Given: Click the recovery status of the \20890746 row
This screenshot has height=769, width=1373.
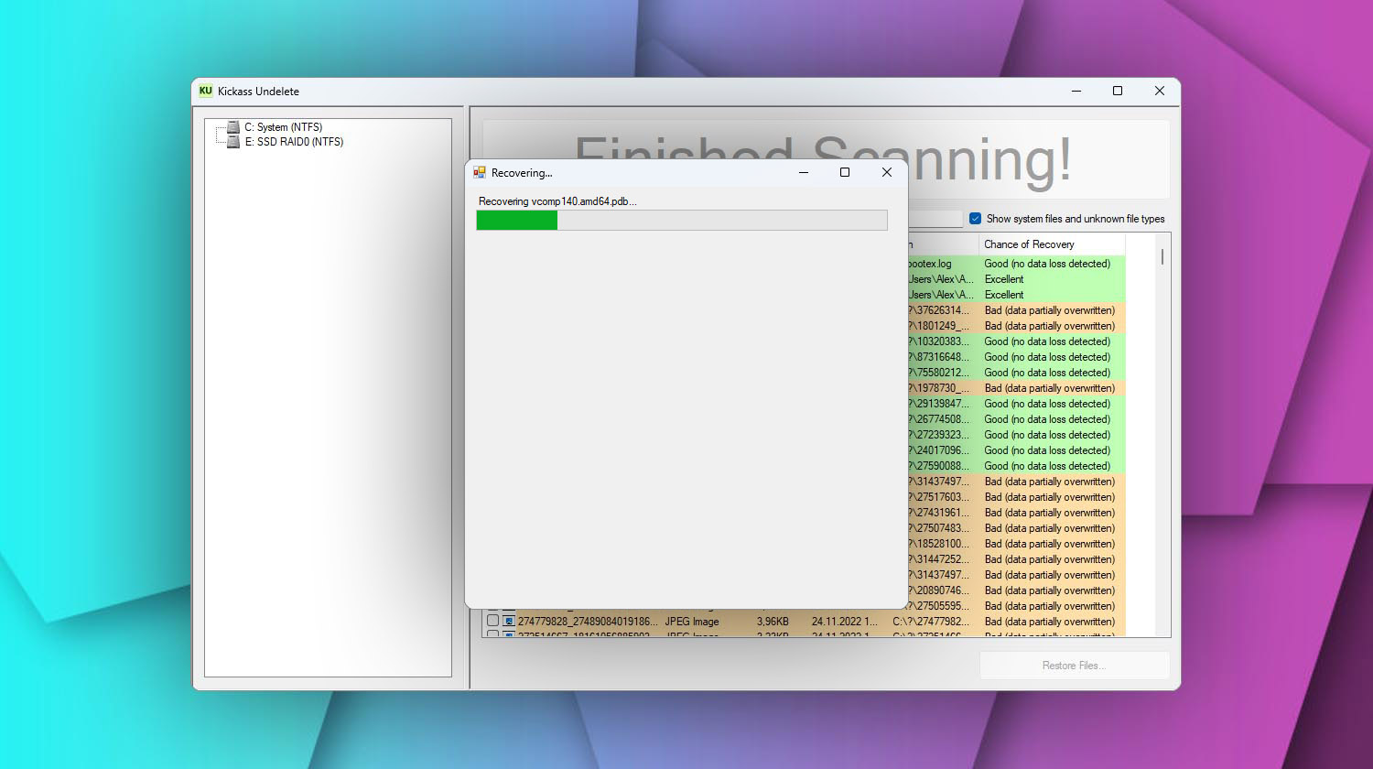Looking at the screenshot, I should pos(1050,590).
